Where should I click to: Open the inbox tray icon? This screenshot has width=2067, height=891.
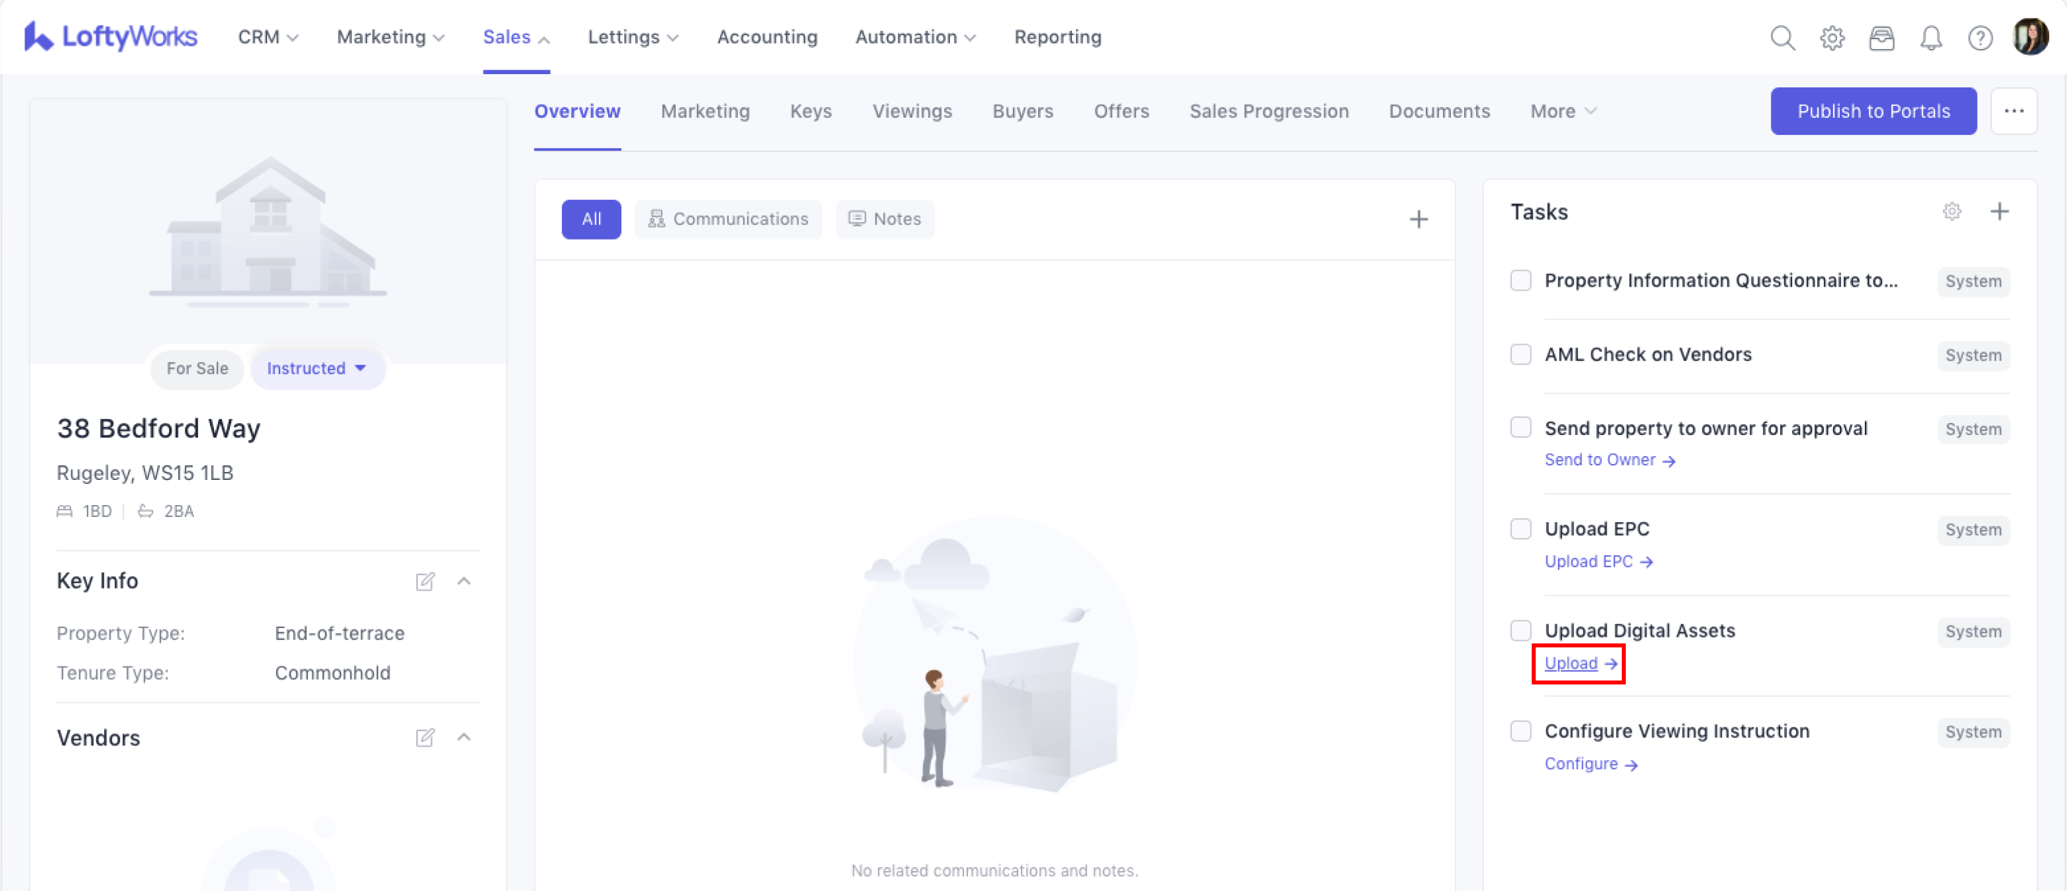coord(1881,38)
